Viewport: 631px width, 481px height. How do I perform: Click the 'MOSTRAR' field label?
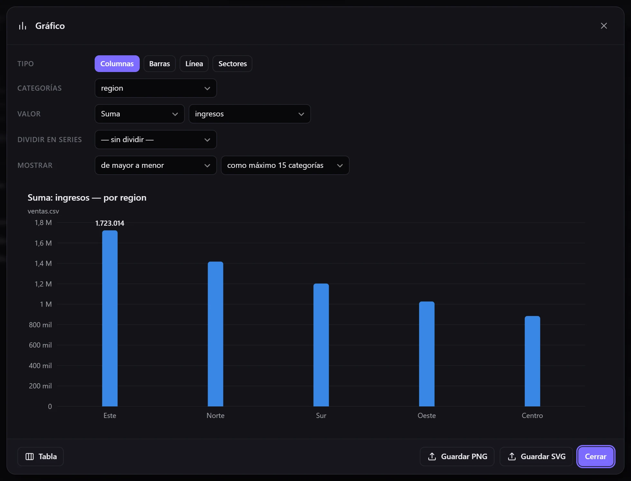pos(35,165)
